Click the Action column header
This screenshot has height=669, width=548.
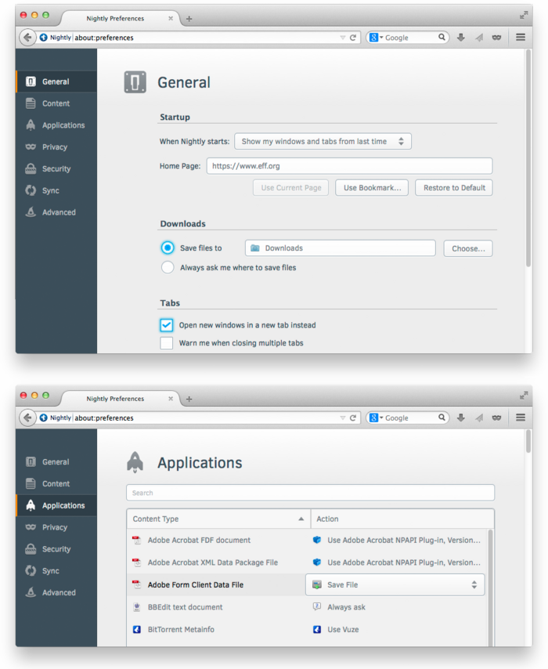[402, 519]
